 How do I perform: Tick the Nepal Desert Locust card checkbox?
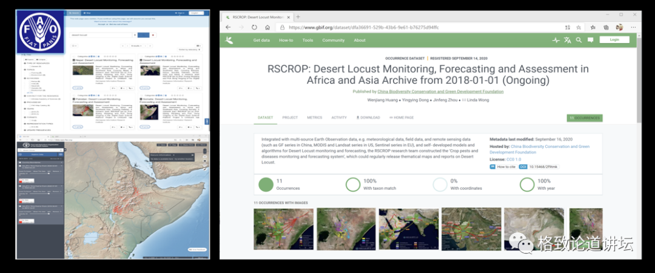click(x=74, y=56)
